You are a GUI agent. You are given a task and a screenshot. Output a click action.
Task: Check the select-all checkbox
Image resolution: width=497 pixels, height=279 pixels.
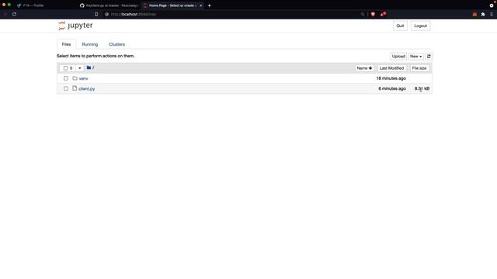(x=65, y=68)
